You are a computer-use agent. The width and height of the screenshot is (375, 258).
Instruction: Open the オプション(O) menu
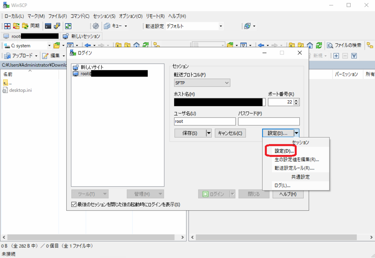131,16
